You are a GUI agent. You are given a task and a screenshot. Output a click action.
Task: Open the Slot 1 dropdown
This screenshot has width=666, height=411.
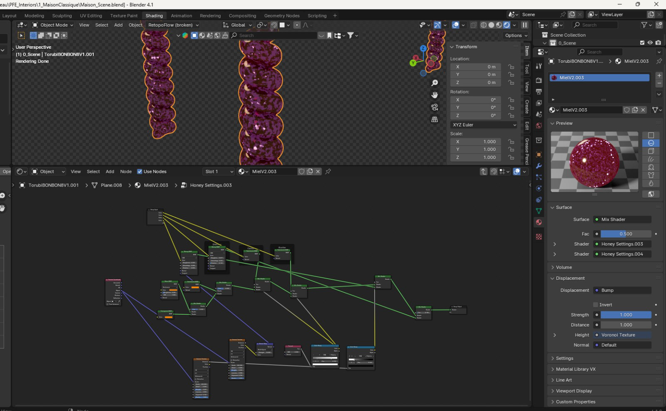coord(218,172)
